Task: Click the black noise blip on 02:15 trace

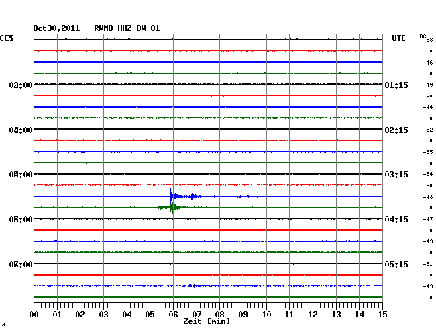Action: 48,129
